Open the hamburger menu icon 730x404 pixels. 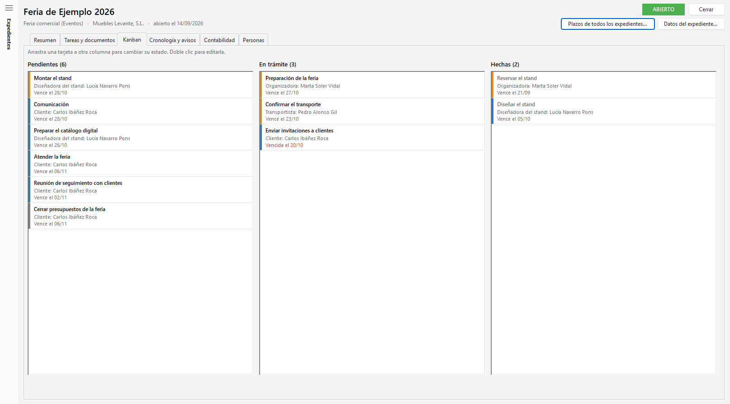[9, 8]
